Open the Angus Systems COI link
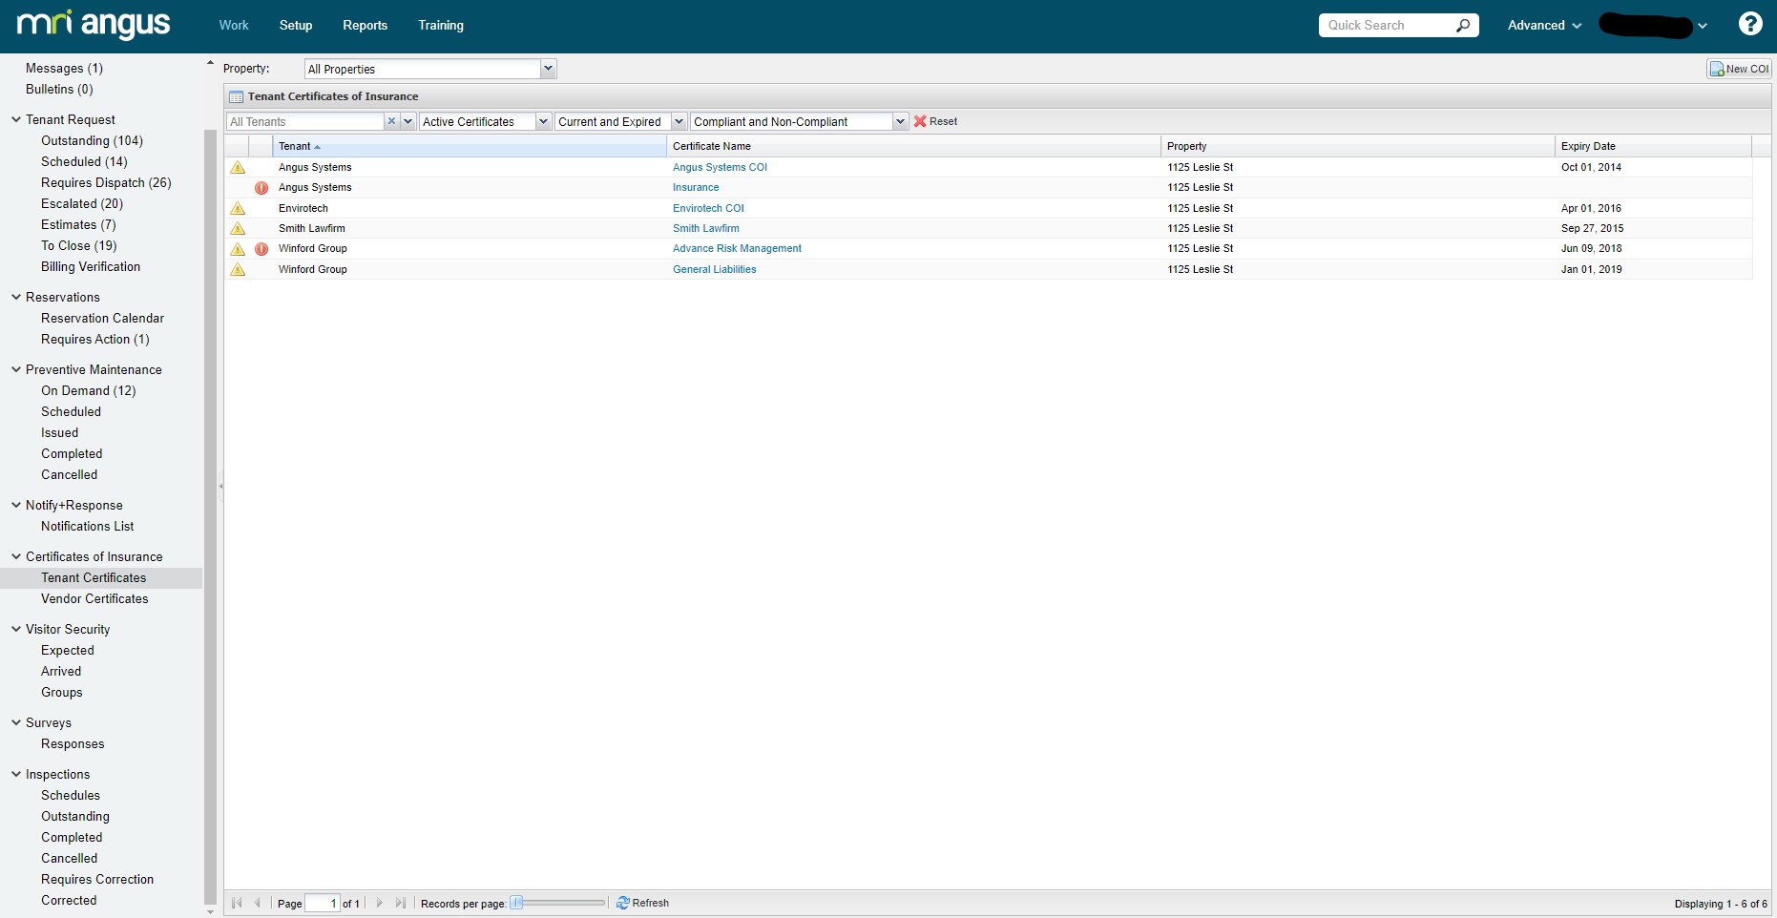This screenshot has width=1777, height=918. pyautogui.click(x=720, y=167)
